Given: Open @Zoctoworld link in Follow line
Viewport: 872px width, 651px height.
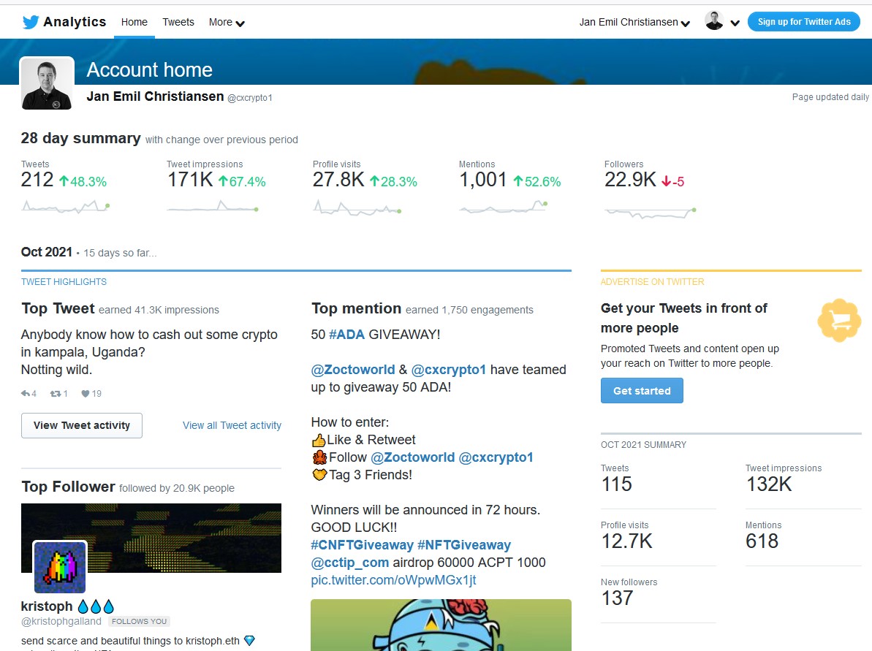Looking at the screenshot, I should 413,457.
